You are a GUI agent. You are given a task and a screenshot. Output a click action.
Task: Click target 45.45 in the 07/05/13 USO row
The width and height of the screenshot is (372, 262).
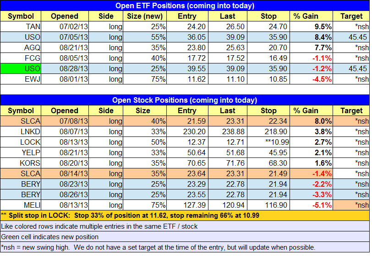(x=351, y=37)
